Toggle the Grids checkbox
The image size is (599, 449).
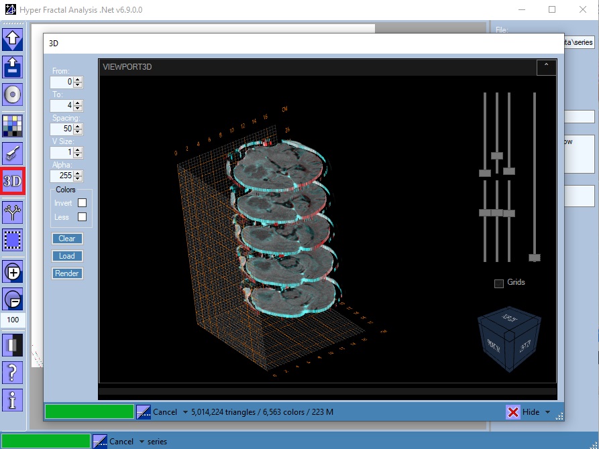coord(500,283)
